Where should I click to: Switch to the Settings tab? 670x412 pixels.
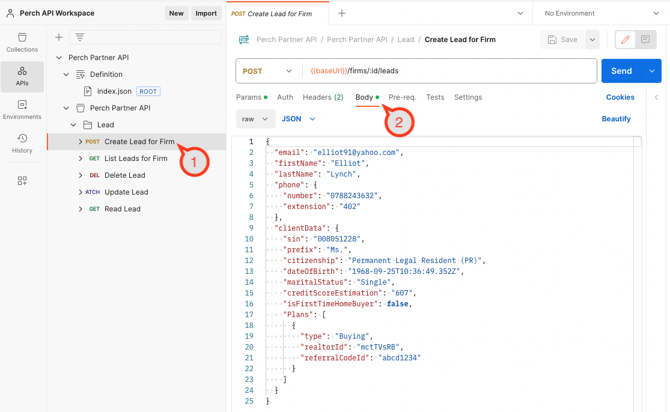pyautogui.click(x=468, y=97)
